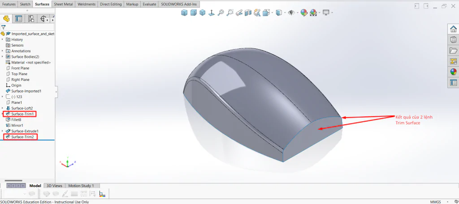Viewport: 459px width, 204px height.
Task: Switch to the SOLIDWORKS Add-Ins tab
Action: tap(179, 4)
